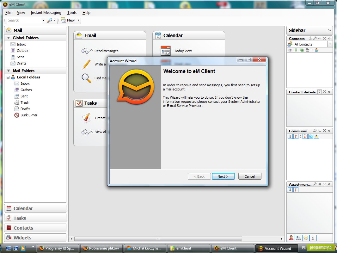The image size is (337, 253).
Task: Open the File menu
Action: [x=8, y=13]
